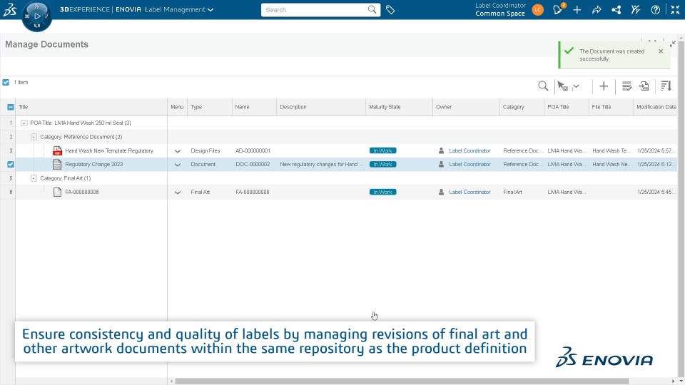Image resolution: width=685 pixels, height=385 pixels.
Task: Click the 6WTags tag icon beside search
Action: [390, 10]
